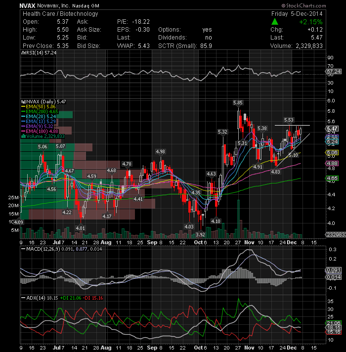The width and height of the screenshot is (346, 352).
Task: Click the 3.92 low price annotation
Action: point(200,234)
